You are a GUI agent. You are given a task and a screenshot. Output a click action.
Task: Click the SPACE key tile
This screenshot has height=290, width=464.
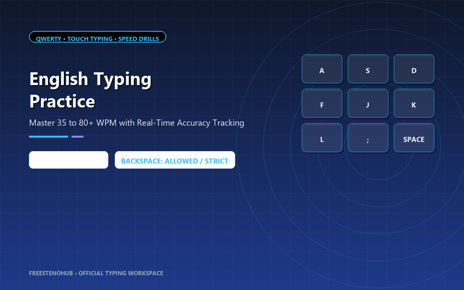[414, 138]
